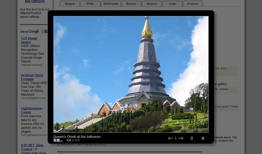
Task: Open the HTML tab
Action: pyautogui.click(x=90, y=4)
